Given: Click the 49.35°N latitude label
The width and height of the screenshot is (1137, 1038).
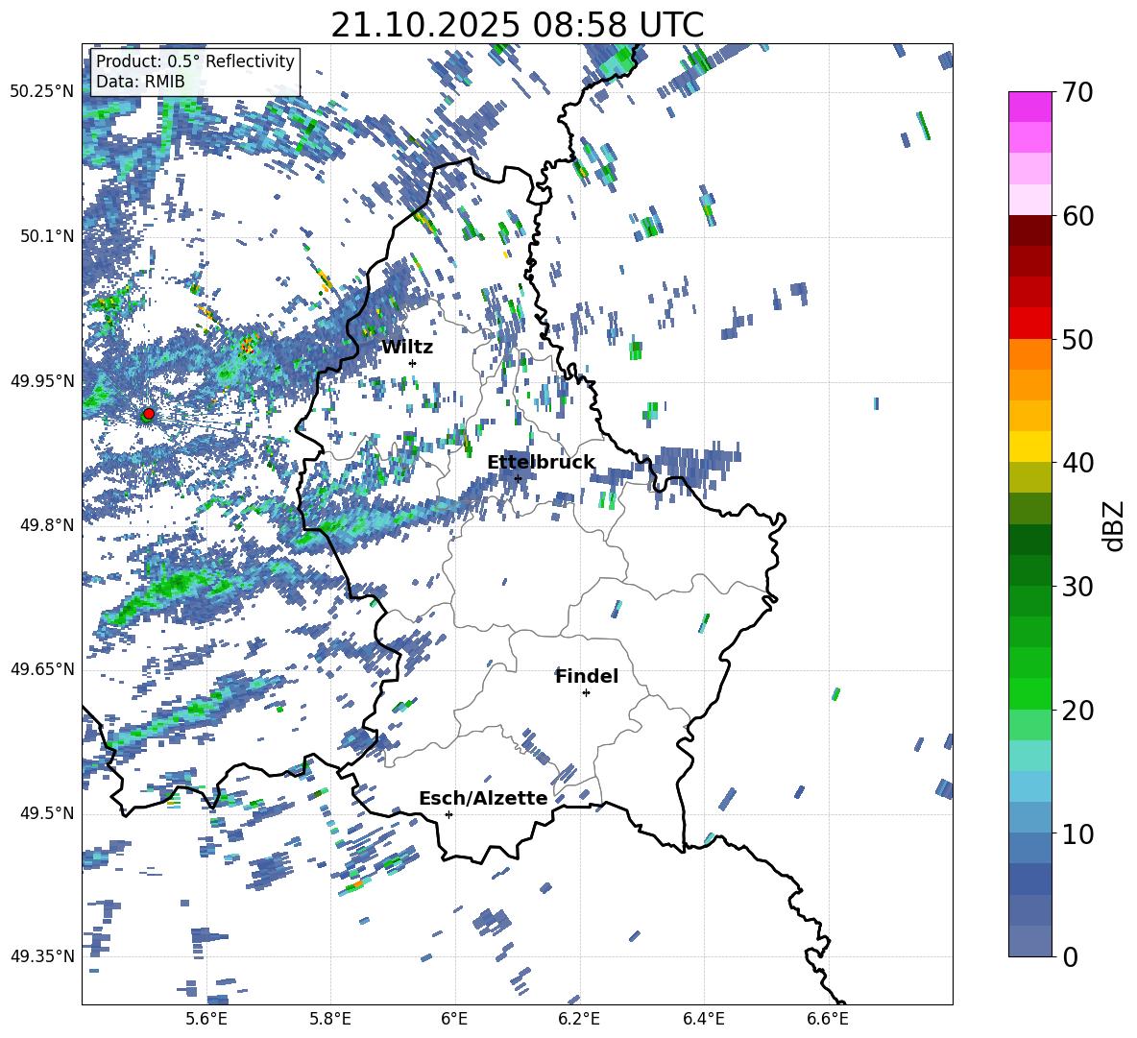Looking at the screenshot, I should [42, 956].
